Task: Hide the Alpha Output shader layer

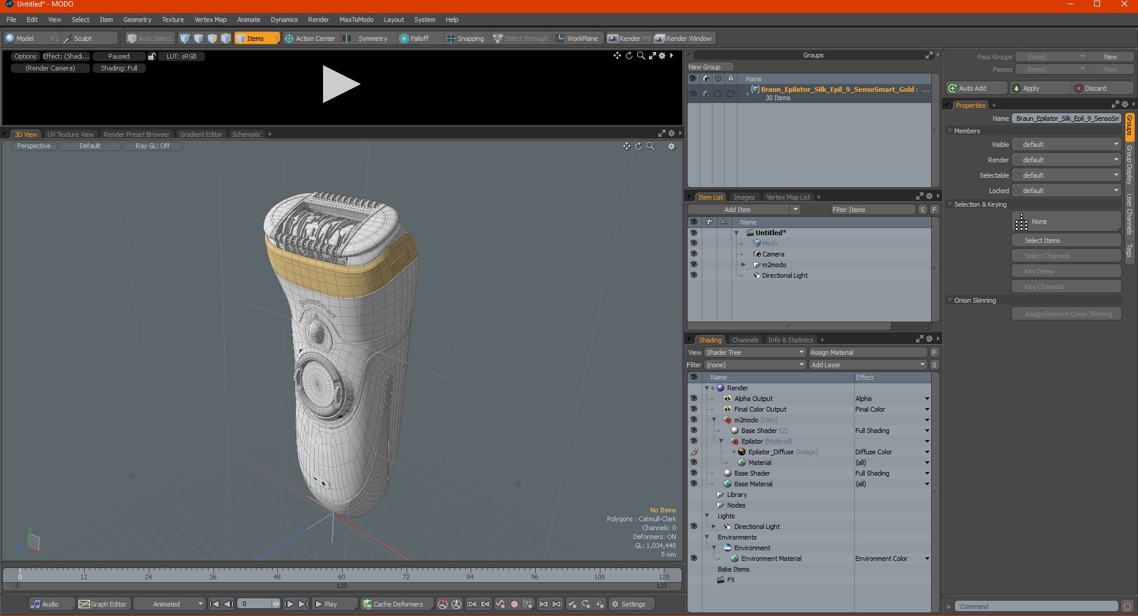Action: (x=693, y=399)
